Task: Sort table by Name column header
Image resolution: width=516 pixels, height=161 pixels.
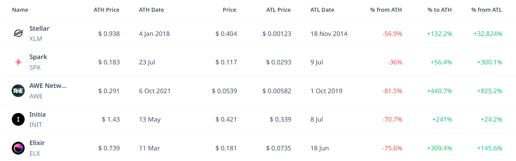Action: tap(20, 10)
